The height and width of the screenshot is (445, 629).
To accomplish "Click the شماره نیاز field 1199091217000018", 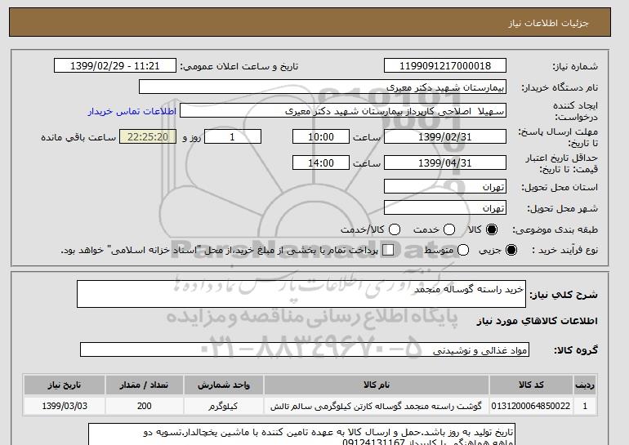I will 445,66.
